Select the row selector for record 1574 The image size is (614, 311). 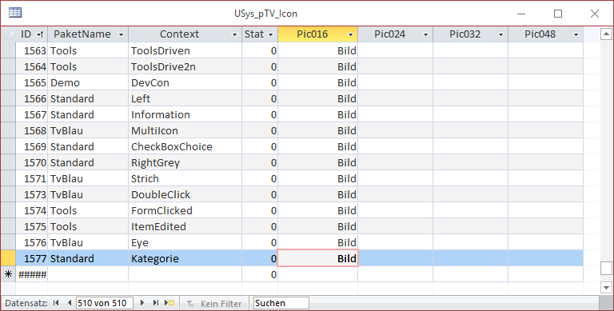pyautogui.click(x=8, y=211)
